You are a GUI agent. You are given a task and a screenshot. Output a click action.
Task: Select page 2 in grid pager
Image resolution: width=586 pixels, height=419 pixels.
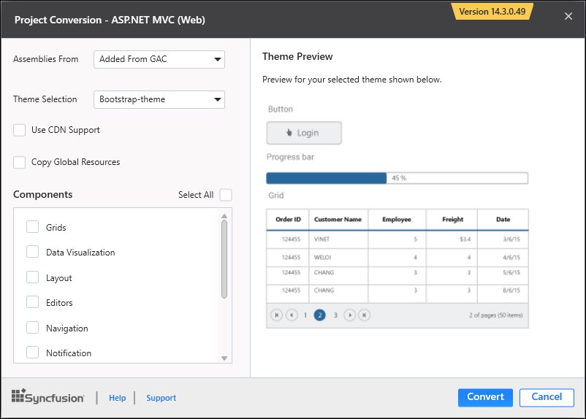(x=319, y=315)
